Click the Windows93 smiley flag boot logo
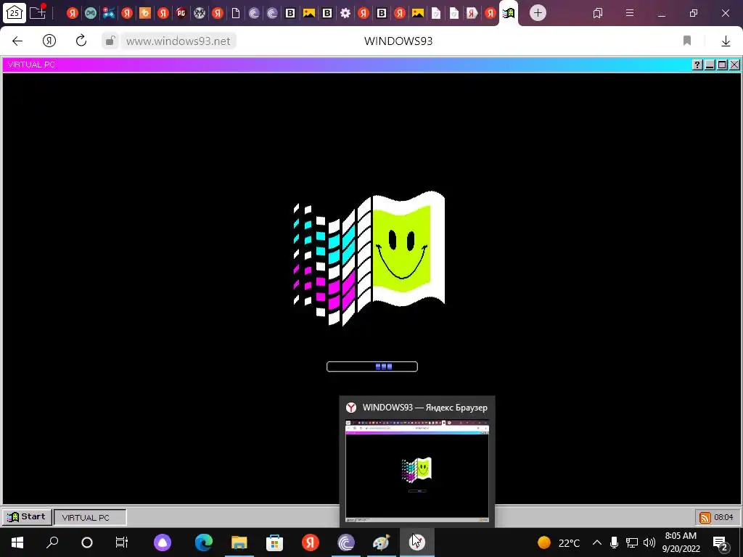The image size is (743, 557). [x=369, y=258]
